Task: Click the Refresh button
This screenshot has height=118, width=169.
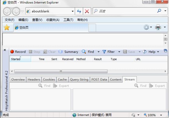Action: [x=79, y=11]
